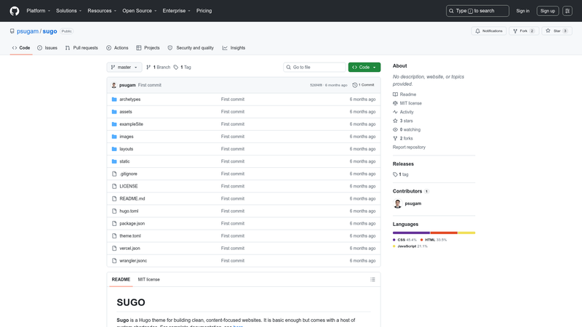Open the Pricing page
This screenshot has width=582, height=327.
204,11
